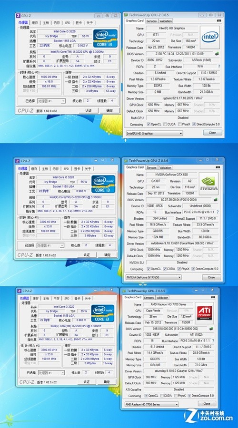Click the Name field reading NVIDIA GeForce GTX 650
Image resolution: width=238 pixels, height=428 pixels.
[172, 175]
